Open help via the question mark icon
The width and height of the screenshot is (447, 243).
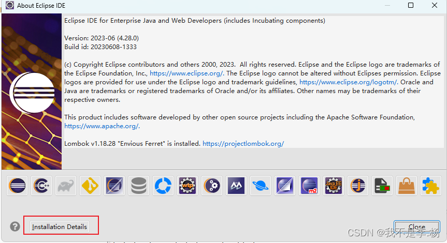[15, 226]
